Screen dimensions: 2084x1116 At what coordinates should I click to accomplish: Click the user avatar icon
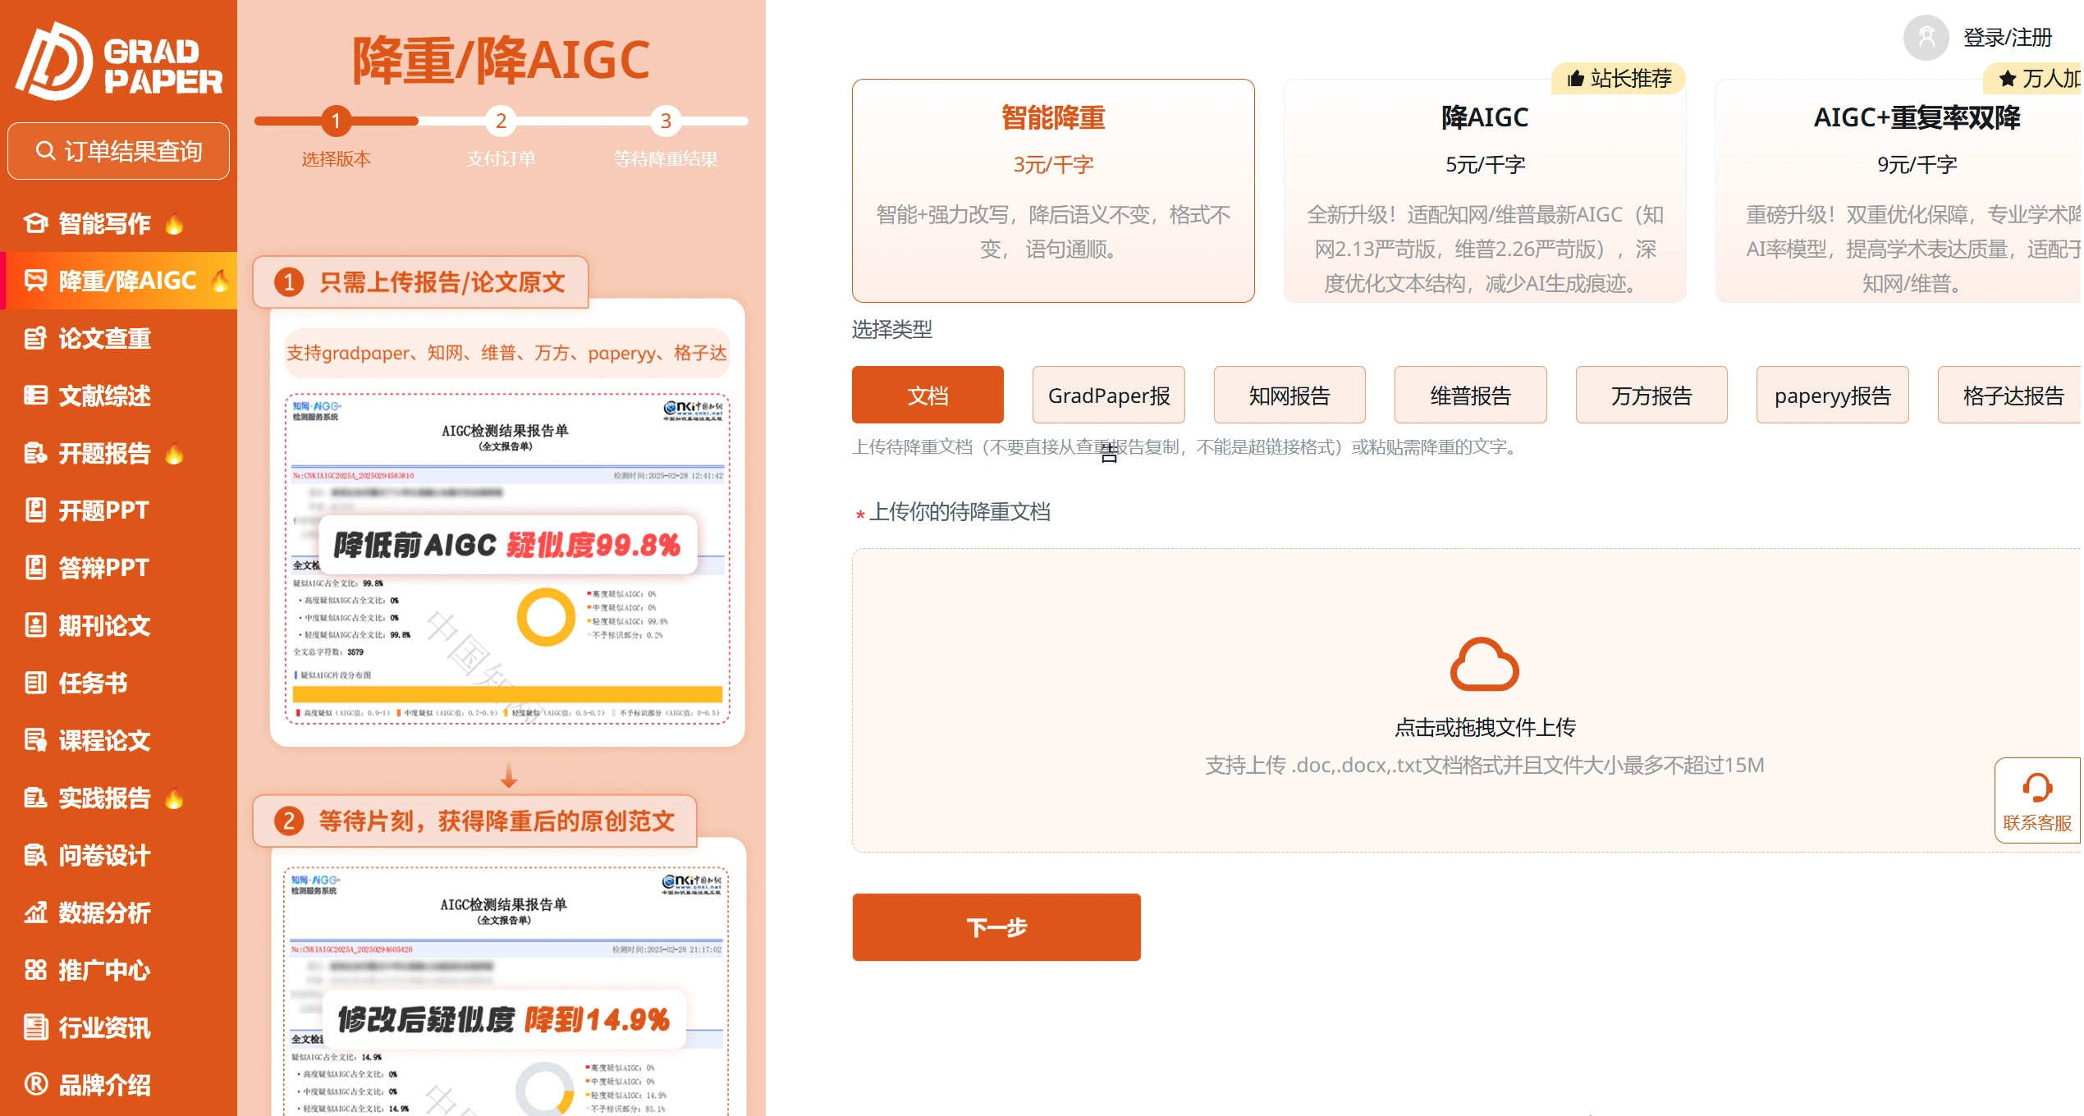coord(1924,36)
